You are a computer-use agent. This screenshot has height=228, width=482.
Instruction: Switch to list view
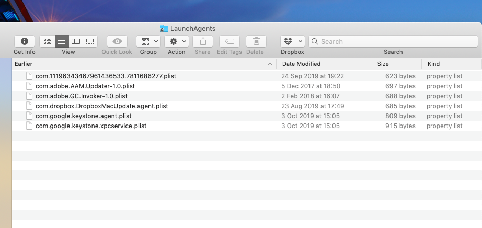[62, 41]
